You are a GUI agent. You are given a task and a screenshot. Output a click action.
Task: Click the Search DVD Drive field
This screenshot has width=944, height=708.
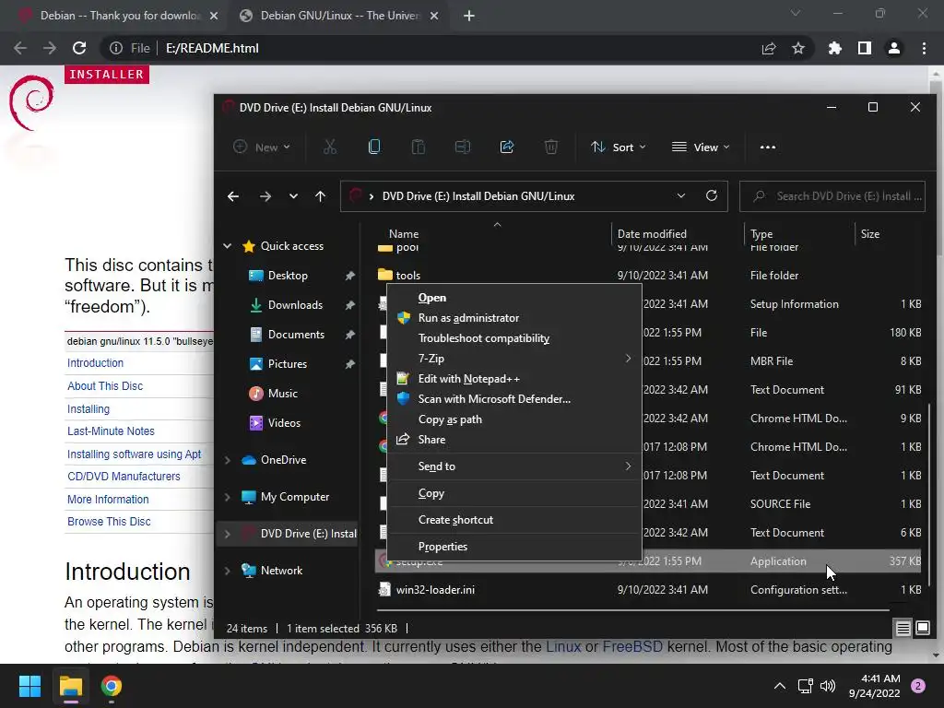tap(832, 196)
